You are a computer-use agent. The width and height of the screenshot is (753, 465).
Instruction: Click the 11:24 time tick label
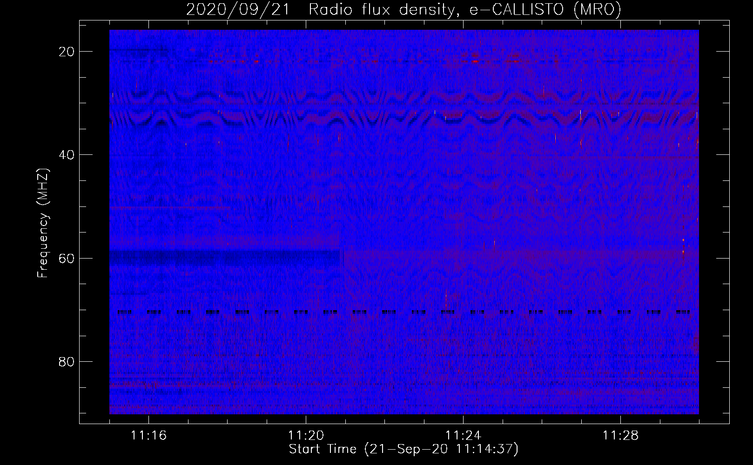coord(463,436)
